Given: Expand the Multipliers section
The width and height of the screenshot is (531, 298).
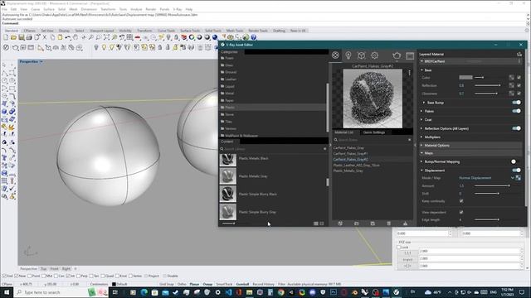Looking at the screenshot, I should tap(422, 137).
